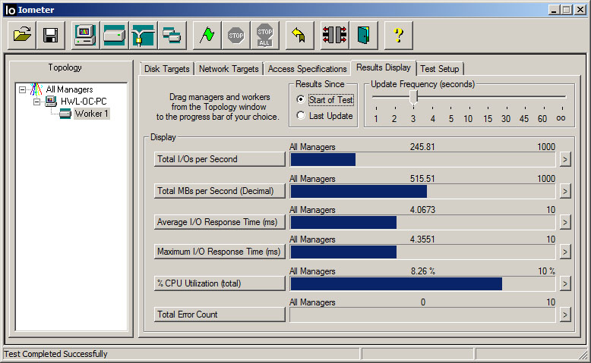Click the Total I/Os per Second progress bar
Viewport: 591px width, 363px height.
pos(422,159)
